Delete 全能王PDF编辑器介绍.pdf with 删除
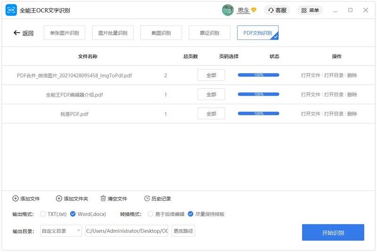 click(x=352, y=94)
